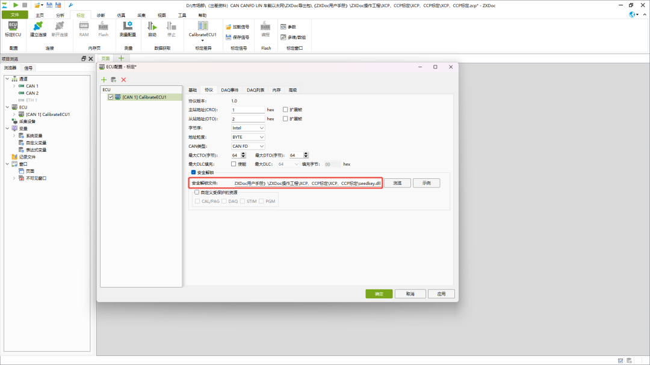Collapse ECU tree node in browser
The width and height of the screenshot is (650, 365).
point(7,107)
